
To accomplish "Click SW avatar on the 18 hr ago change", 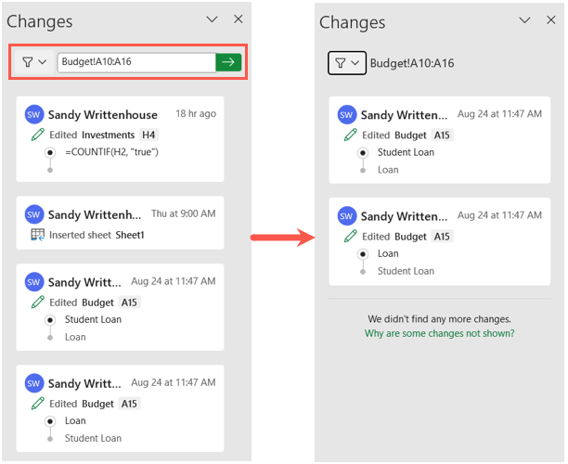I will pos(34,115).
